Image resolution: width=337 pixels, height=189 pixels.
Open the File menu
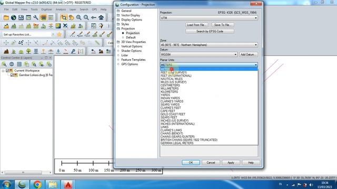pos(6,9)
